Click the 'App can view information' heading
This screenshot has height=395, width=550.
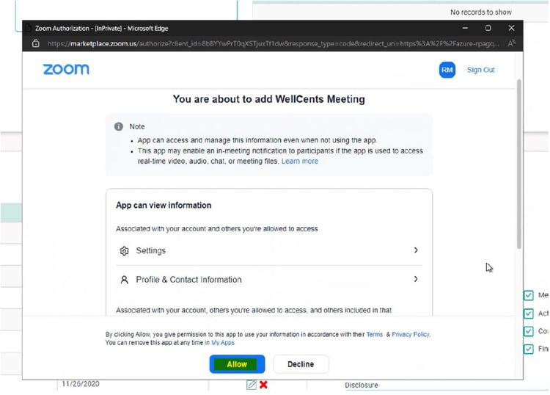[164, 206]
